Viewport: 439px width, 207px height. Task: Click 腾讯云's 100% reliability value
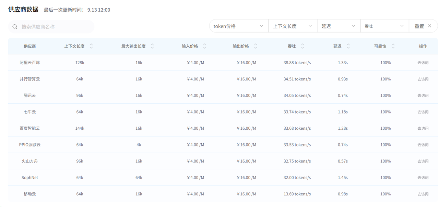(x=385, y=95)
